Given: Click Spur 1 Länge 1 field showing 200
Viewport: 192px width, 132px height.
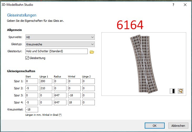Looking at the screenshot, I should coord(46,81).
